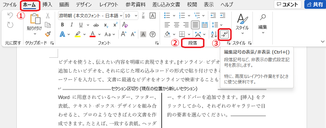Switch to the Insert (挿入) tab

(47, 4)
